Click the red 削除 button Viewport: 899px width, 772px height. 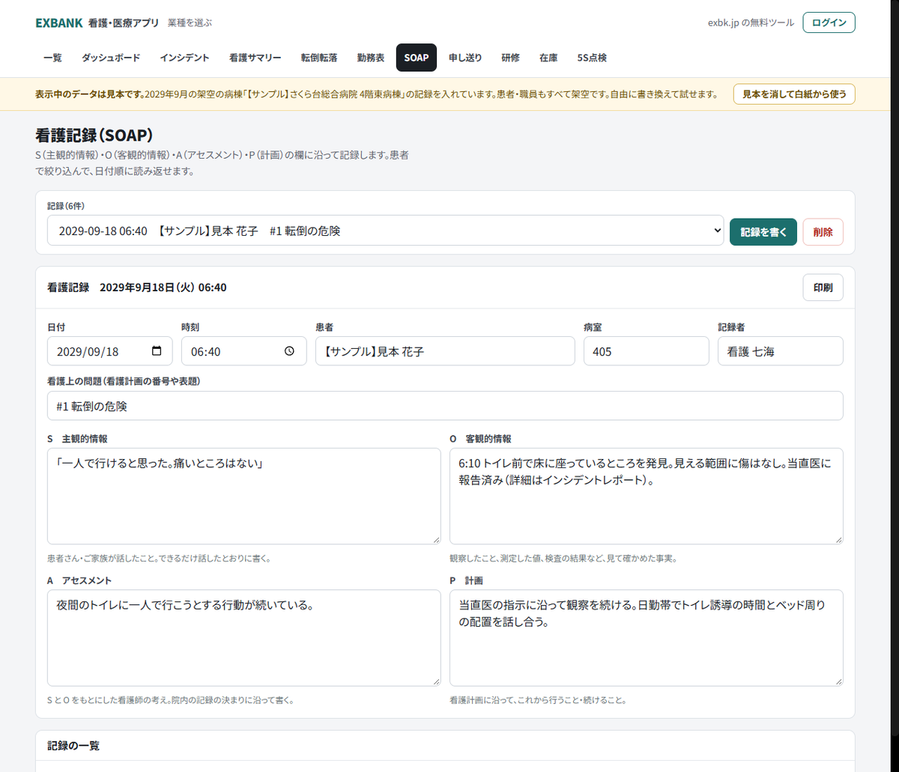(823, 232)
